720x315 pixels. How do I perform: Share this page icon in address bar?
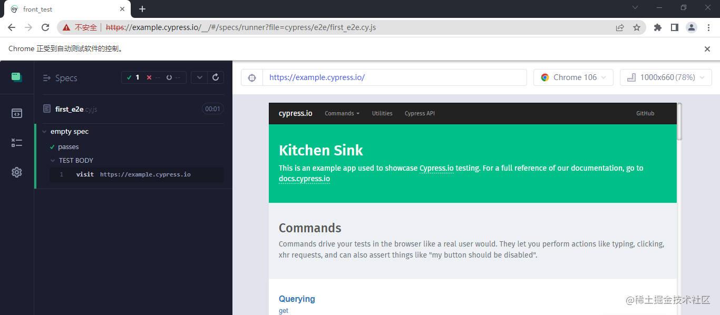pyautogui.click(x=620, y=27)
